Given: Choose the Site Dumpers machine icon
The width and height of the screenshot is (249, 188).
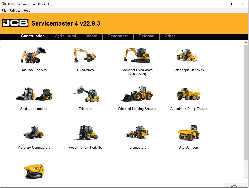Looking at the screenshot, I should pyautogui.click(x=189, y=133).
